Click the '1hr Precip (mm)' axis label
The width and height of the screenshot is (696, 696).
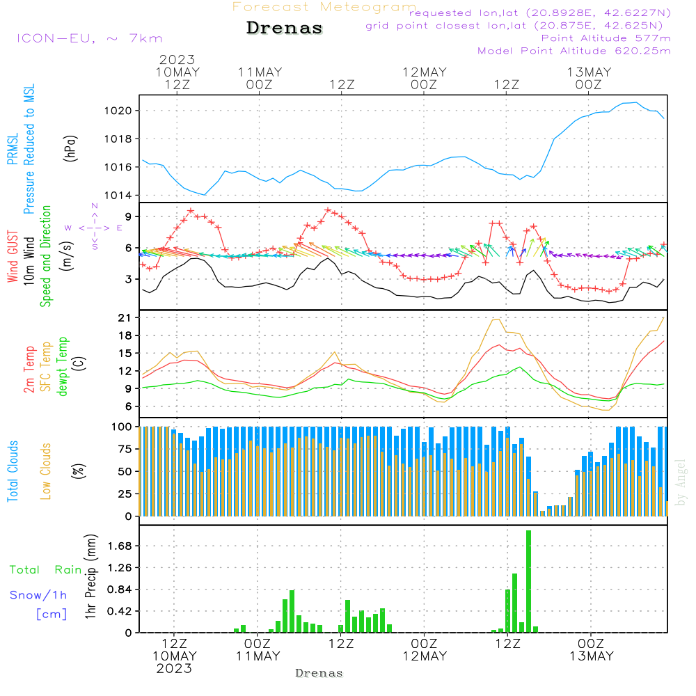(90, 576)
